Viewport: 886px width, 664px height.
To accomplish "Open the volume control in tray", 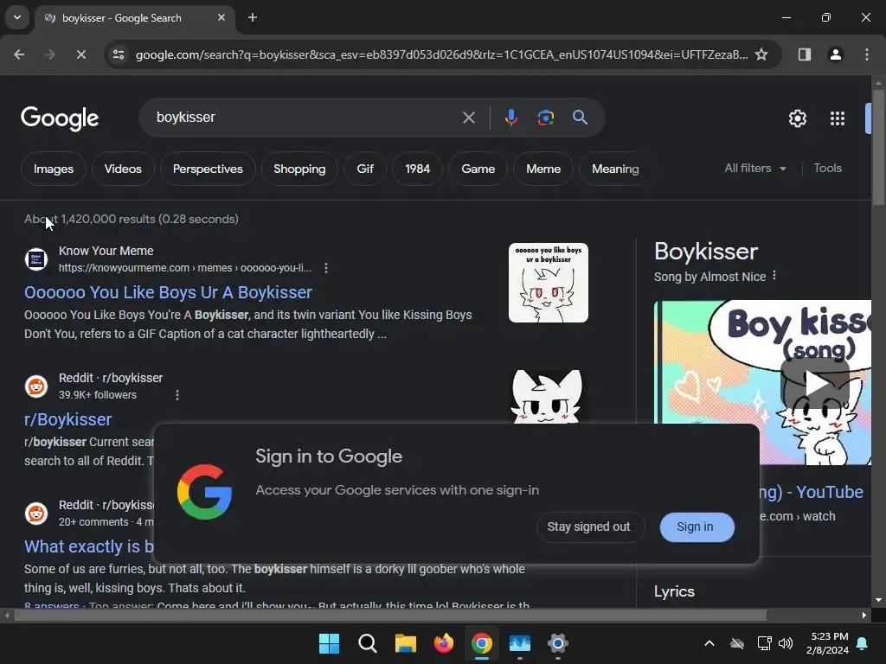I will point(785,643).
